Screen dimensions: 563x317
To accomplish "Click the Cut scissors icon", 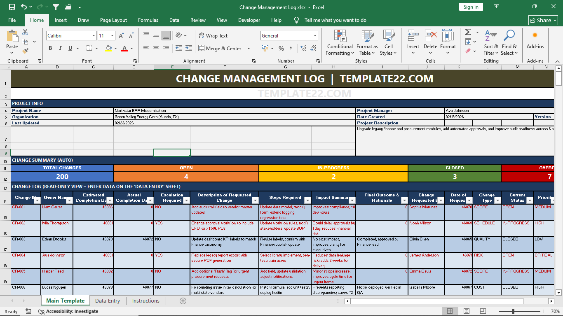I will (x=25, y=32).
